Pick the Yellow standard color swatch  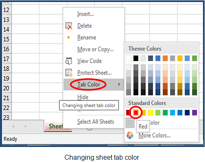coord(150,113)
